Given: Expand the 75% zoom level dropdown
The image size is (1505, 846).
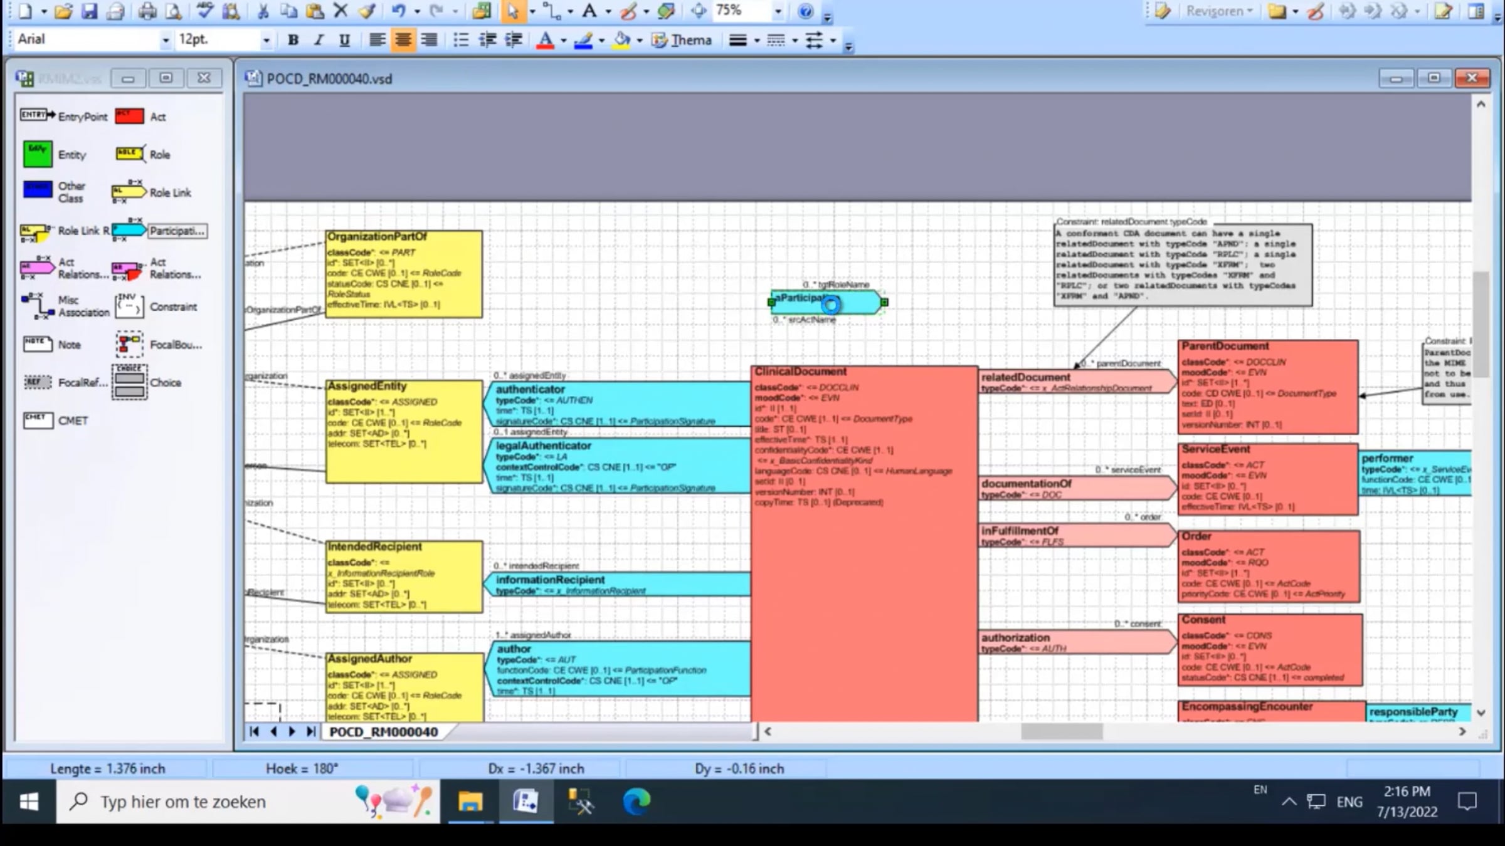Looking at the screenshot, I should click(778, 11).
